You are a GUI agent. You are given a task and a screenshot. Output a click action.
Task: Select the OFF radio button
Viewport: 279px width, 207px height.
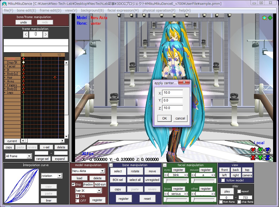click(77, 201)
